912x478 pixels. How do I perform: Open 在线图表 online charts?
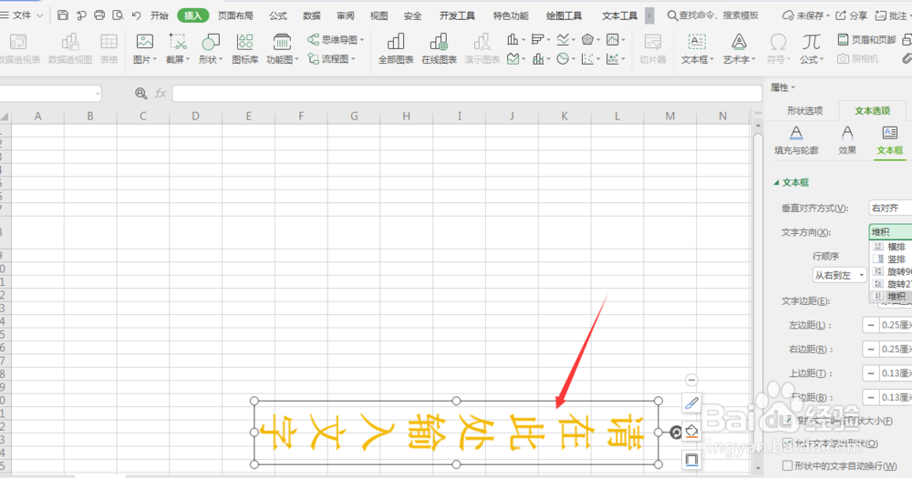click(x=439, y=48)
